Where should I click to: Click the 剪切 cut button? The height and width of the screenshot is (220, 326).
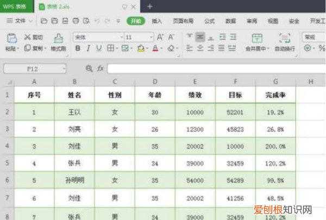tap(34, 37)
